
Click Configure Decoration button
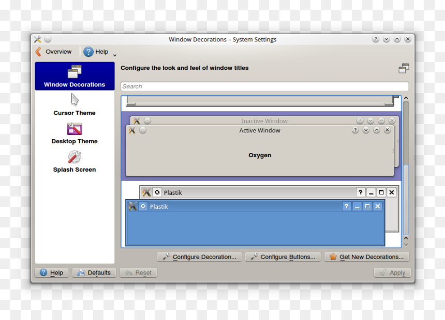click(x=199, y=257)
